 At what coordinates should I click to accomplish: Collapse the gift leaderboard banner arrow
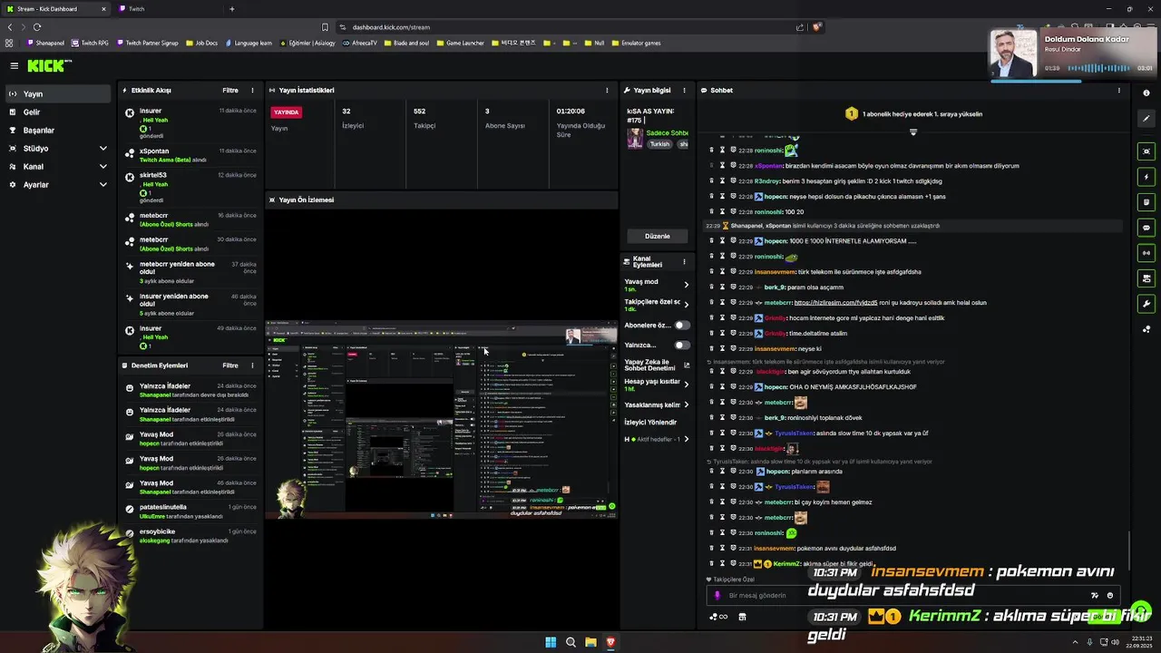pos(913,132)
